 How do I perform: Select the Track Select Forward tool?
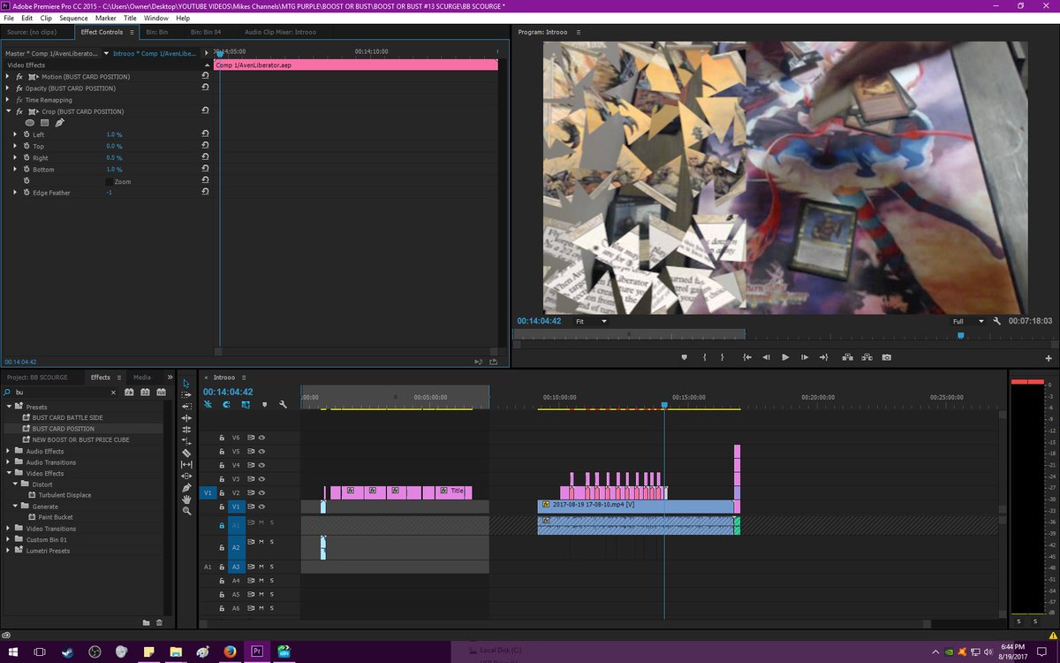pos(186,395)
